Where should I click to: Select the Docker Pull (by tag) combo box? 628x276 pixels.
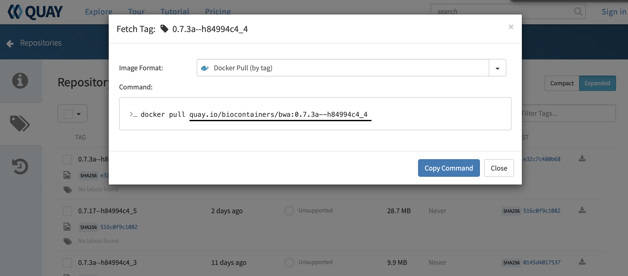tap(343, 68)
